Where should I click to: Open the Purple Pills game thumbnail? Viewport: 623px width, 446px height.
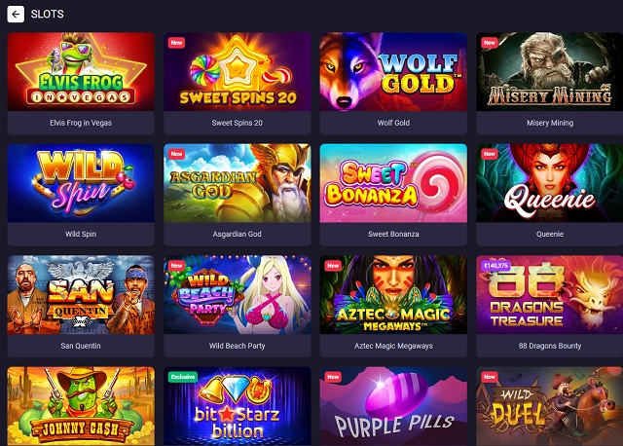393,406
